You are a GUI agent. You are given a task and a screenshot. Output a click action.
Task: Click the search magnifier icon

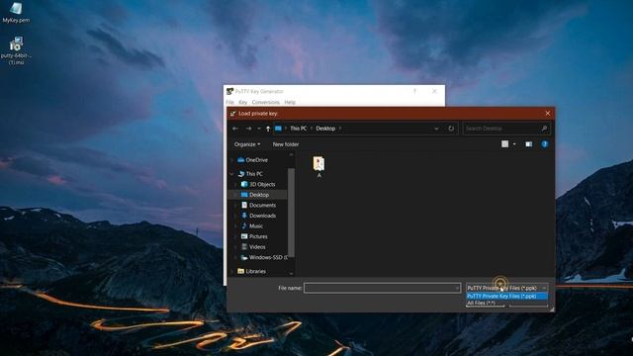[544, 129]
